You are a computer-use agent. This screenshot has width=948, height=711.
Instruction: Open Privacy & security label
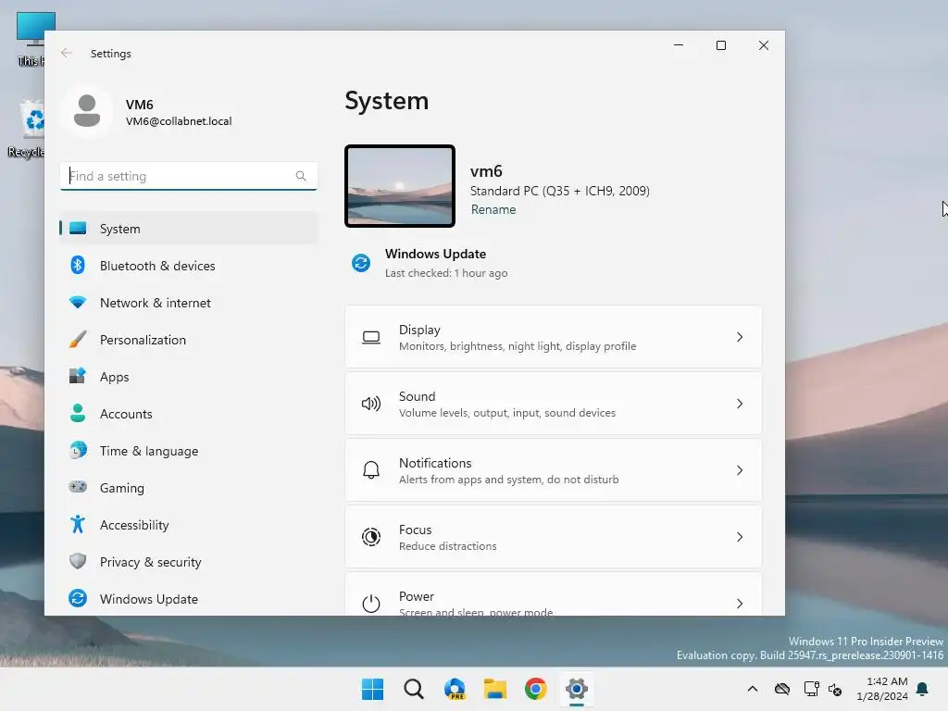point(151,562)
